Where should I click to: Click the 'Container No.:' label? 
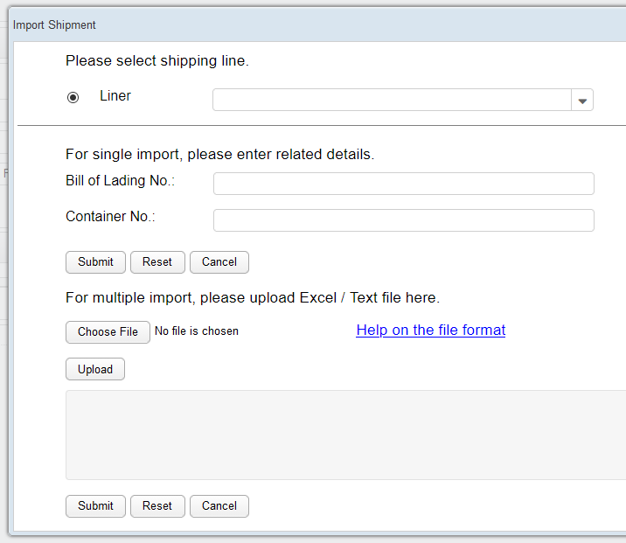point(110,217)
